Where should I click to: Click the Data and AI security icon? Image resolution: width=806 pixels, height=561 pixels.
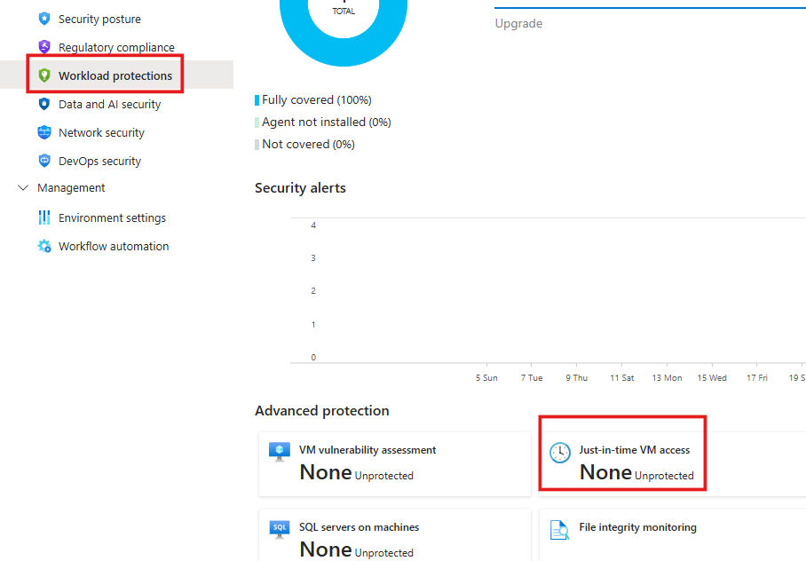click(44, 104)
